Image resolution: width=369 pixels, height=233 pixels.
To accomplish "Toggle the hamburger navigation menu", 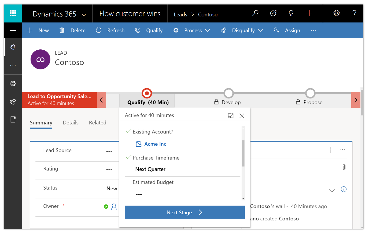I will click(x=13, y=31).
